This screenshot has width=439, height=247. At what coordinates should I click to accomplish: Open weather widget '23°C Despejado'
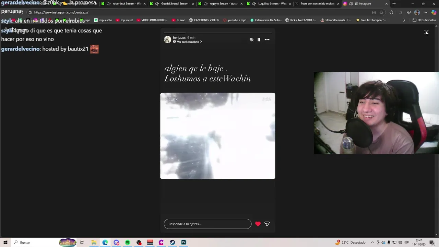[x=350, y=243]
